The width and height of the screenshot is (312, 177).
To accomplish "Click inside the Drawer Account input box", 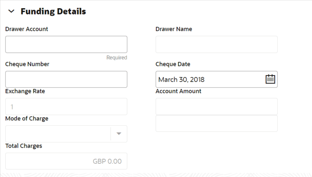I will pos(66,44).
